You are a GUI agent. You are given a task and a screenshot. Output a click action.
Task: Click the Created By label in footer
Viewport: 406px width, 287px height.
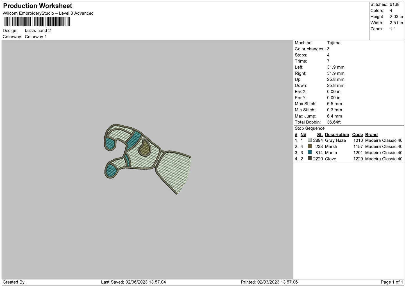pyautogui.click(x=14, y=282)
